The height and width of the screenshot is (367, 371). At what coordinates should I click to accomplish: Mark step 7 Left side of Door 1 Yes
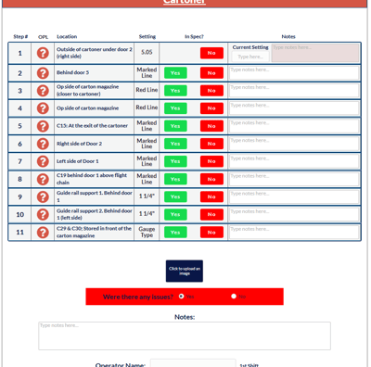(175, 161)
